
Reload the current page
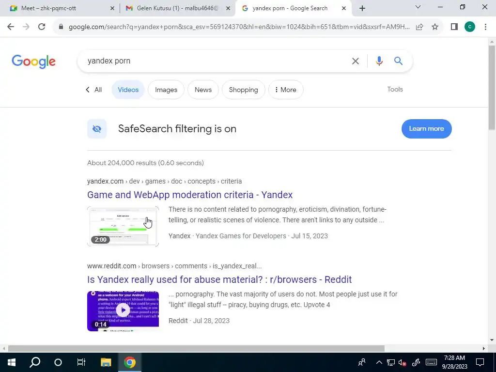(x=42, y=27)
